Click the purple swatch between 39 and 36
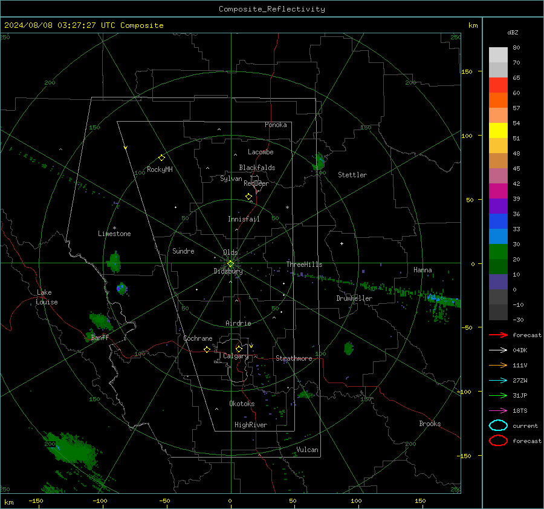Image resolution: width=544 pixels, height=509 pixels. click(x=498, y=206)
